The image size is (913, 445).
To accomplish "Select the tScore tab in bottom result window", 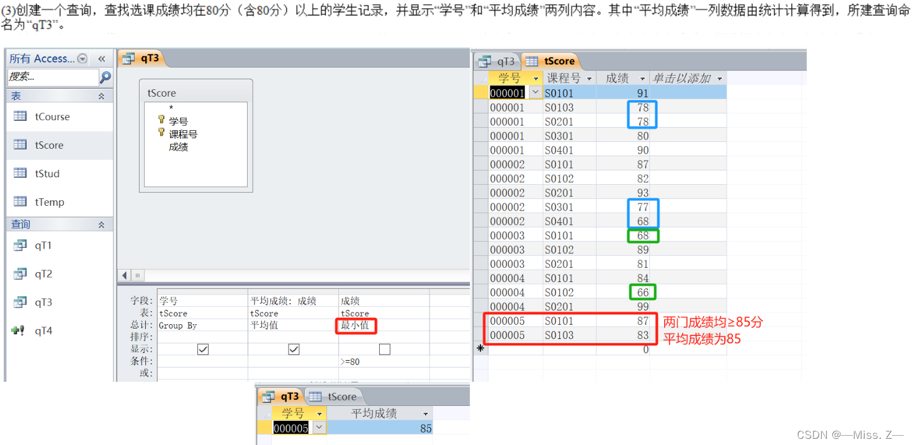I will click(334, 397).
